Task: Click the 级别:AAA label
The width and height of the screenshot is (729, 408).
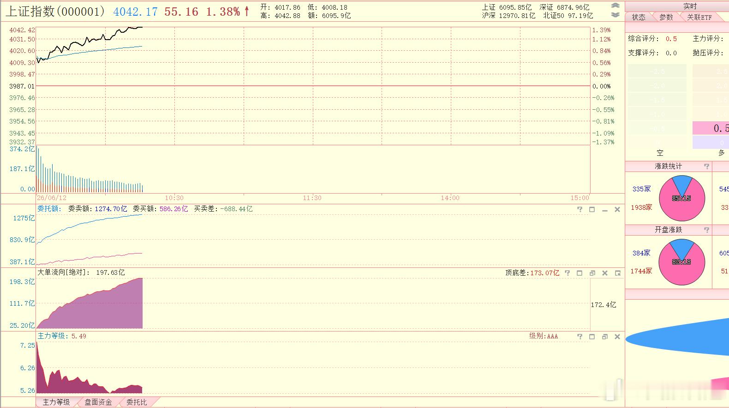Action: pyautogui.click(x=544, y=336)
